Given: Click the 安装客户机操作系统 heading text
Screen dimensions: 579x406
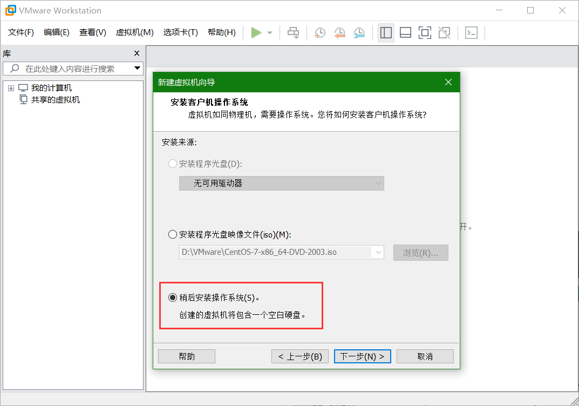Looking at the screenshot, I should point(209,103).
